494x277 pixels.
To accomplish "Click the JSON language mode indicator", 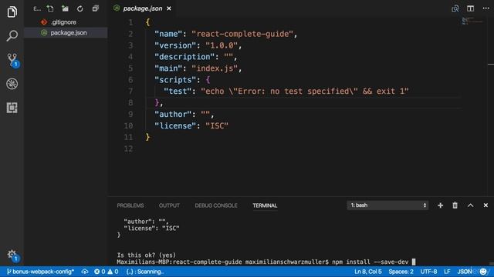I will (465, 272).
